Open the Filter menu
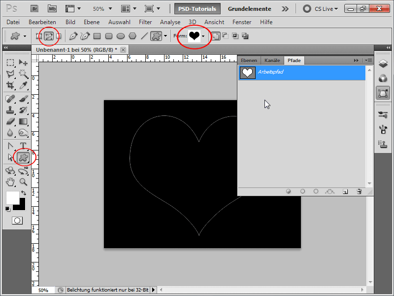This screenshot has width=394, height=296. click(x=145, y=22)
